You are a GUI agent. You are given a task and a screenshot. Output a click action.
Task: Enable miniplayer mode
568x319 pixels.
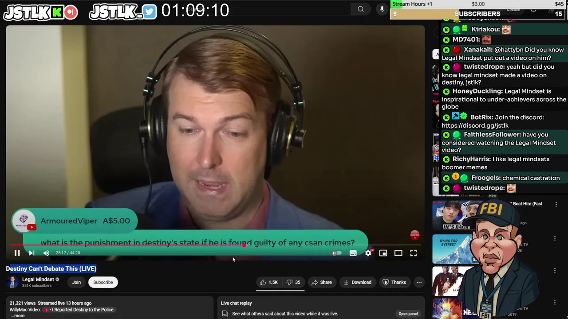click(x=383, y=253)
